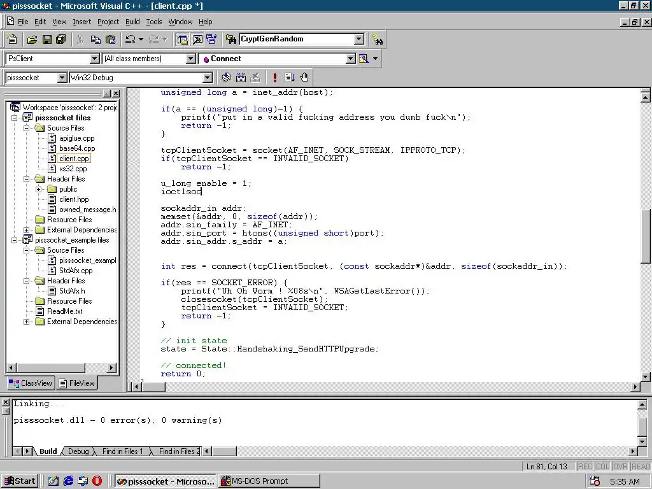The image size is (652, 489).
Task: Open the Undo history dropdown arrow
Action: point(141,39)
